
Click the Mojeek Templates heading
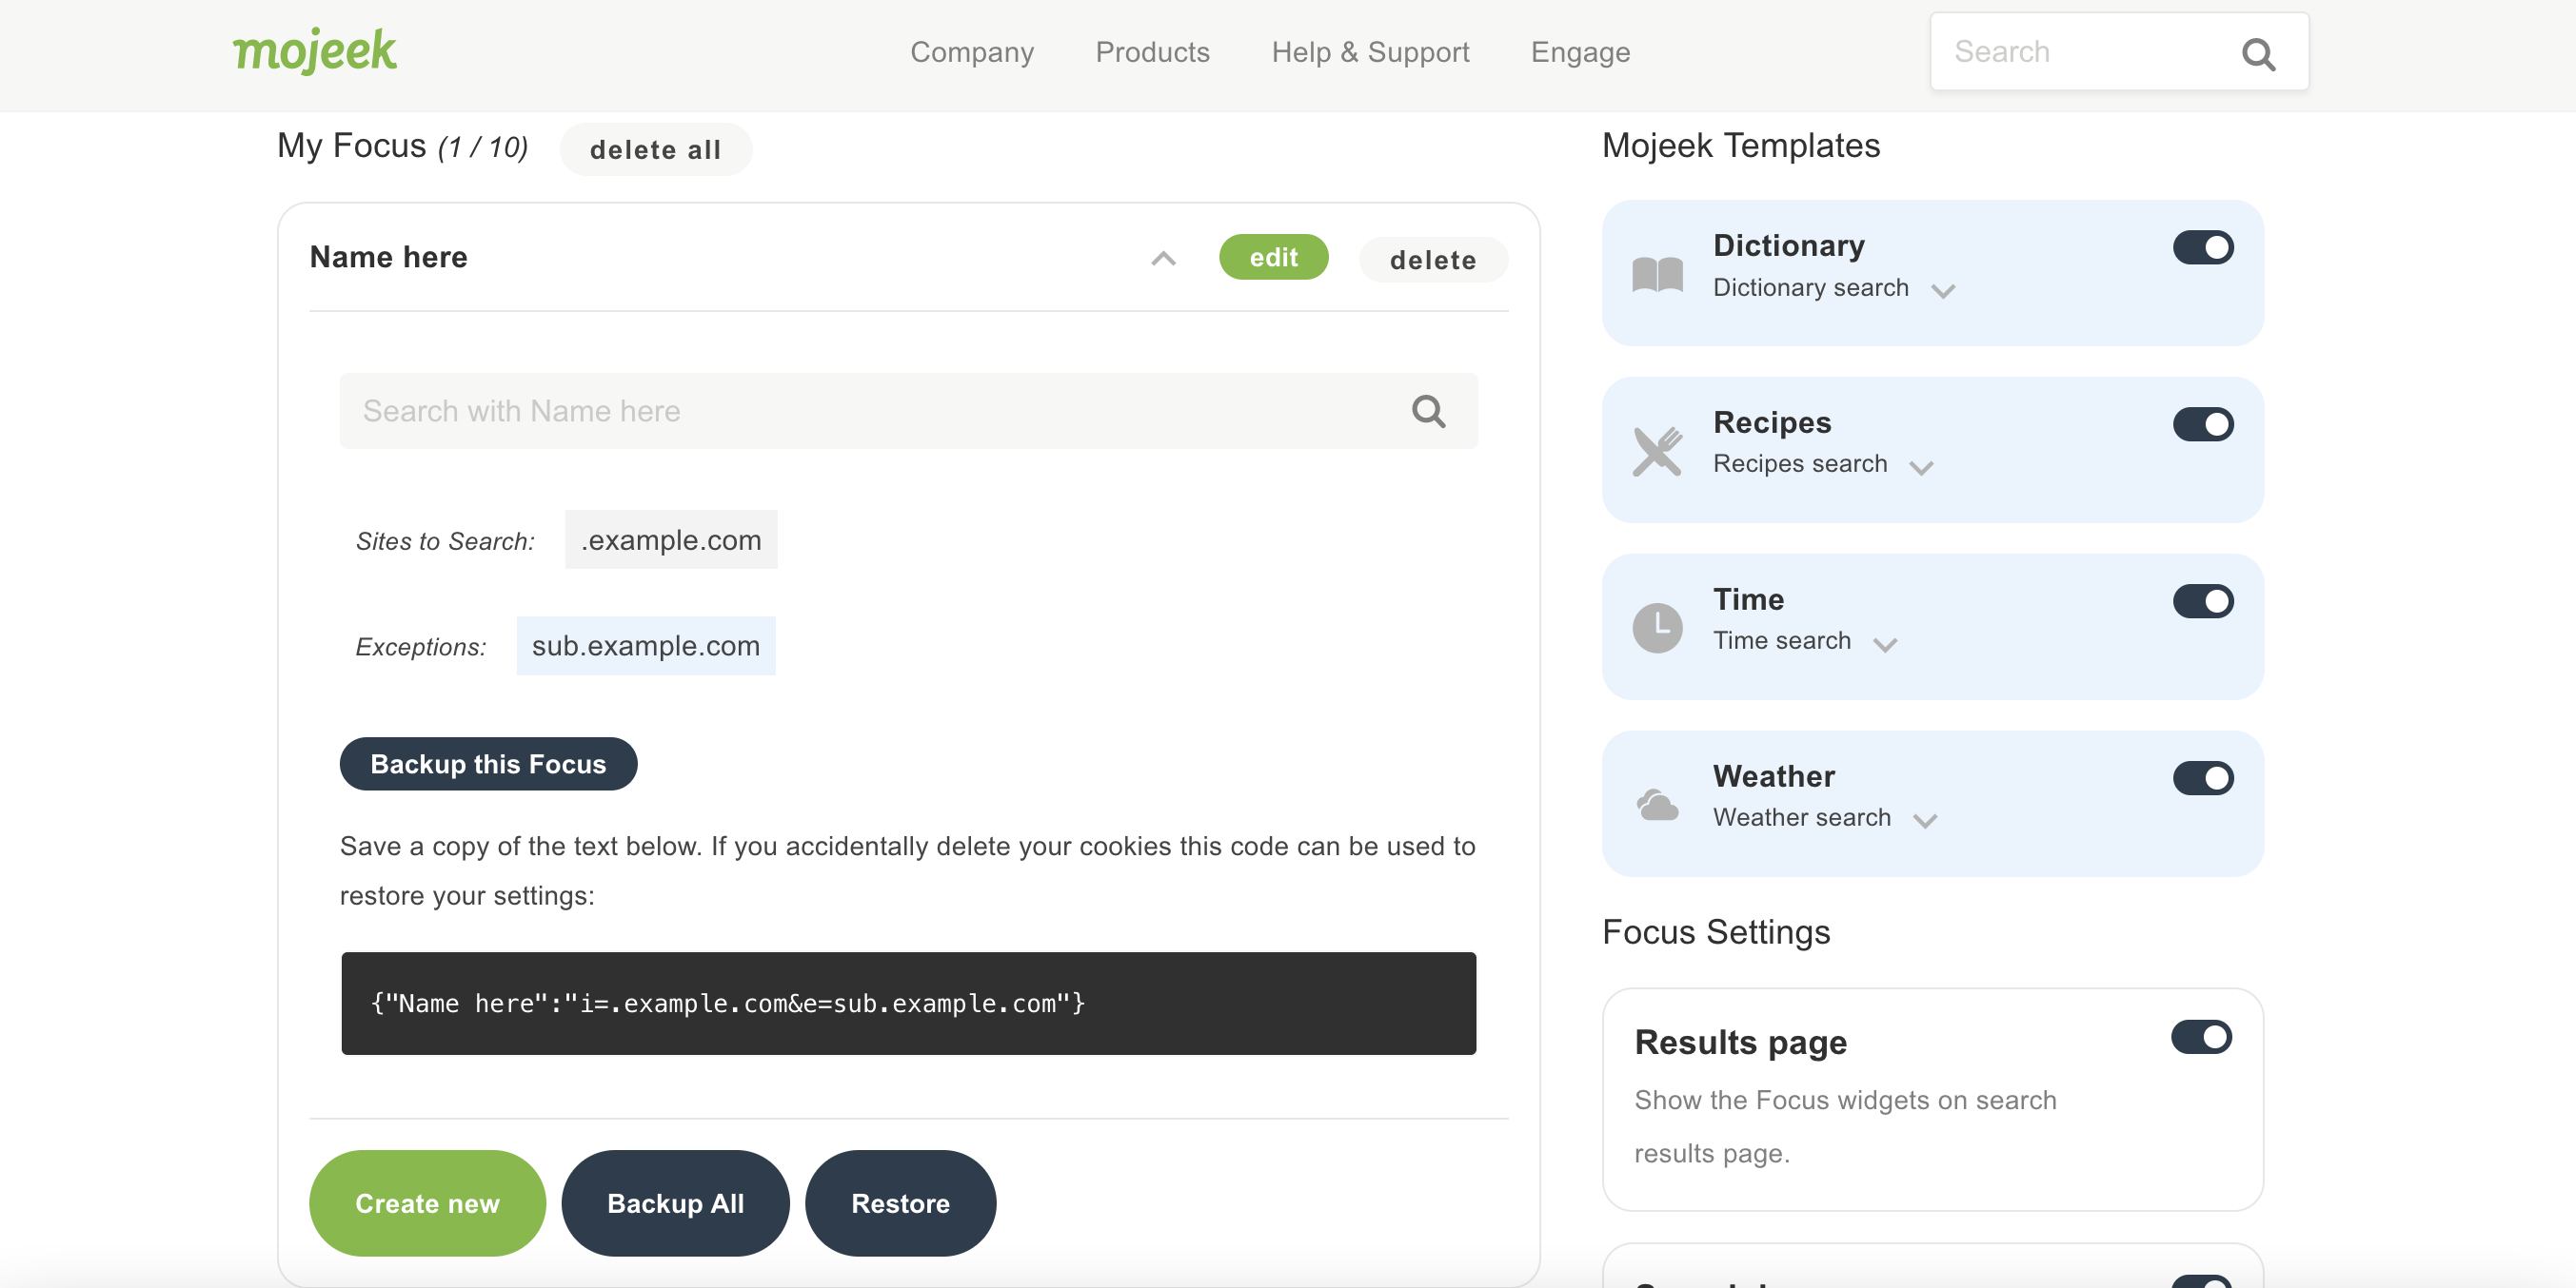click(1740, 145)
